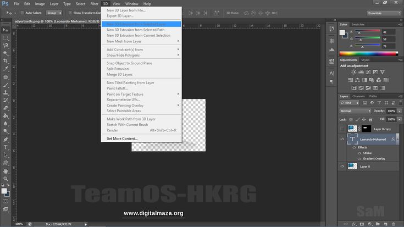Viewport: 404px width, 227px height.
Task: Switch to the Styles tab
Action: [366, 60]
